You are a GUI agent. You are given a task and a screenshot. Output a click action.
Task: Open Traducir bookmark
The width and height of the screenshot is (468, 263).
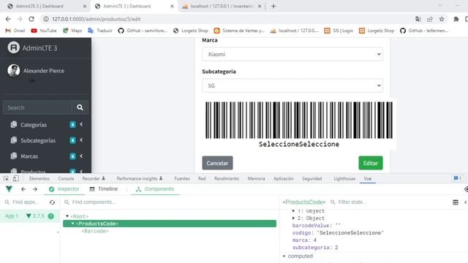coord(100,31)
